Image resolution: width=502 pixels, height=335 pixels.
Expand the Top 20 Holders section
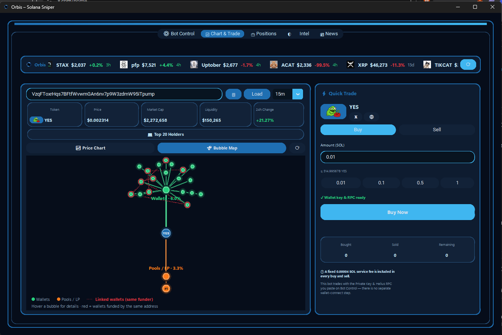point(166,135)
